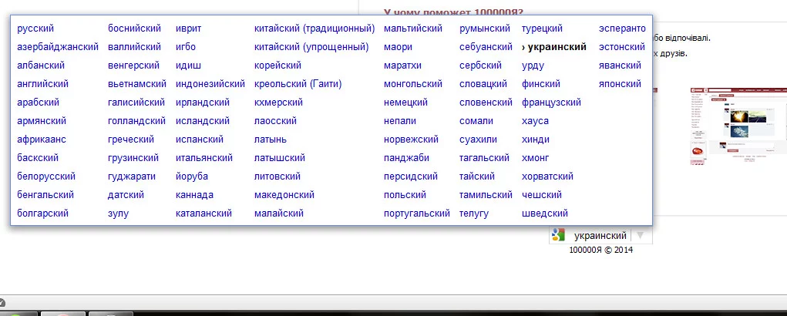This screenshot has height=316, width=787.
Task: Pick испанский from the list
Action: 200,140
